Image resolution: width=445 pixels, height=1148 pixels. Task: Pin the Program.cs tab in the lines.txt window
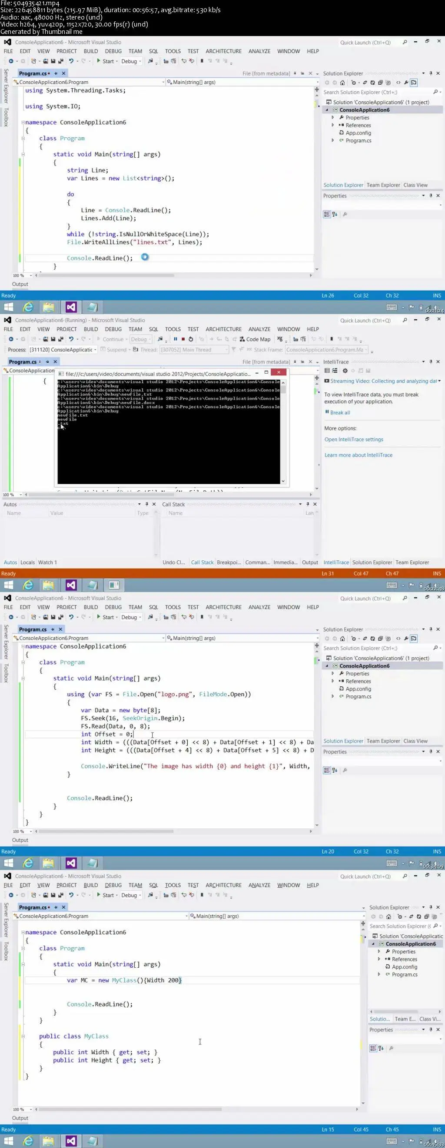pos(56,73)
